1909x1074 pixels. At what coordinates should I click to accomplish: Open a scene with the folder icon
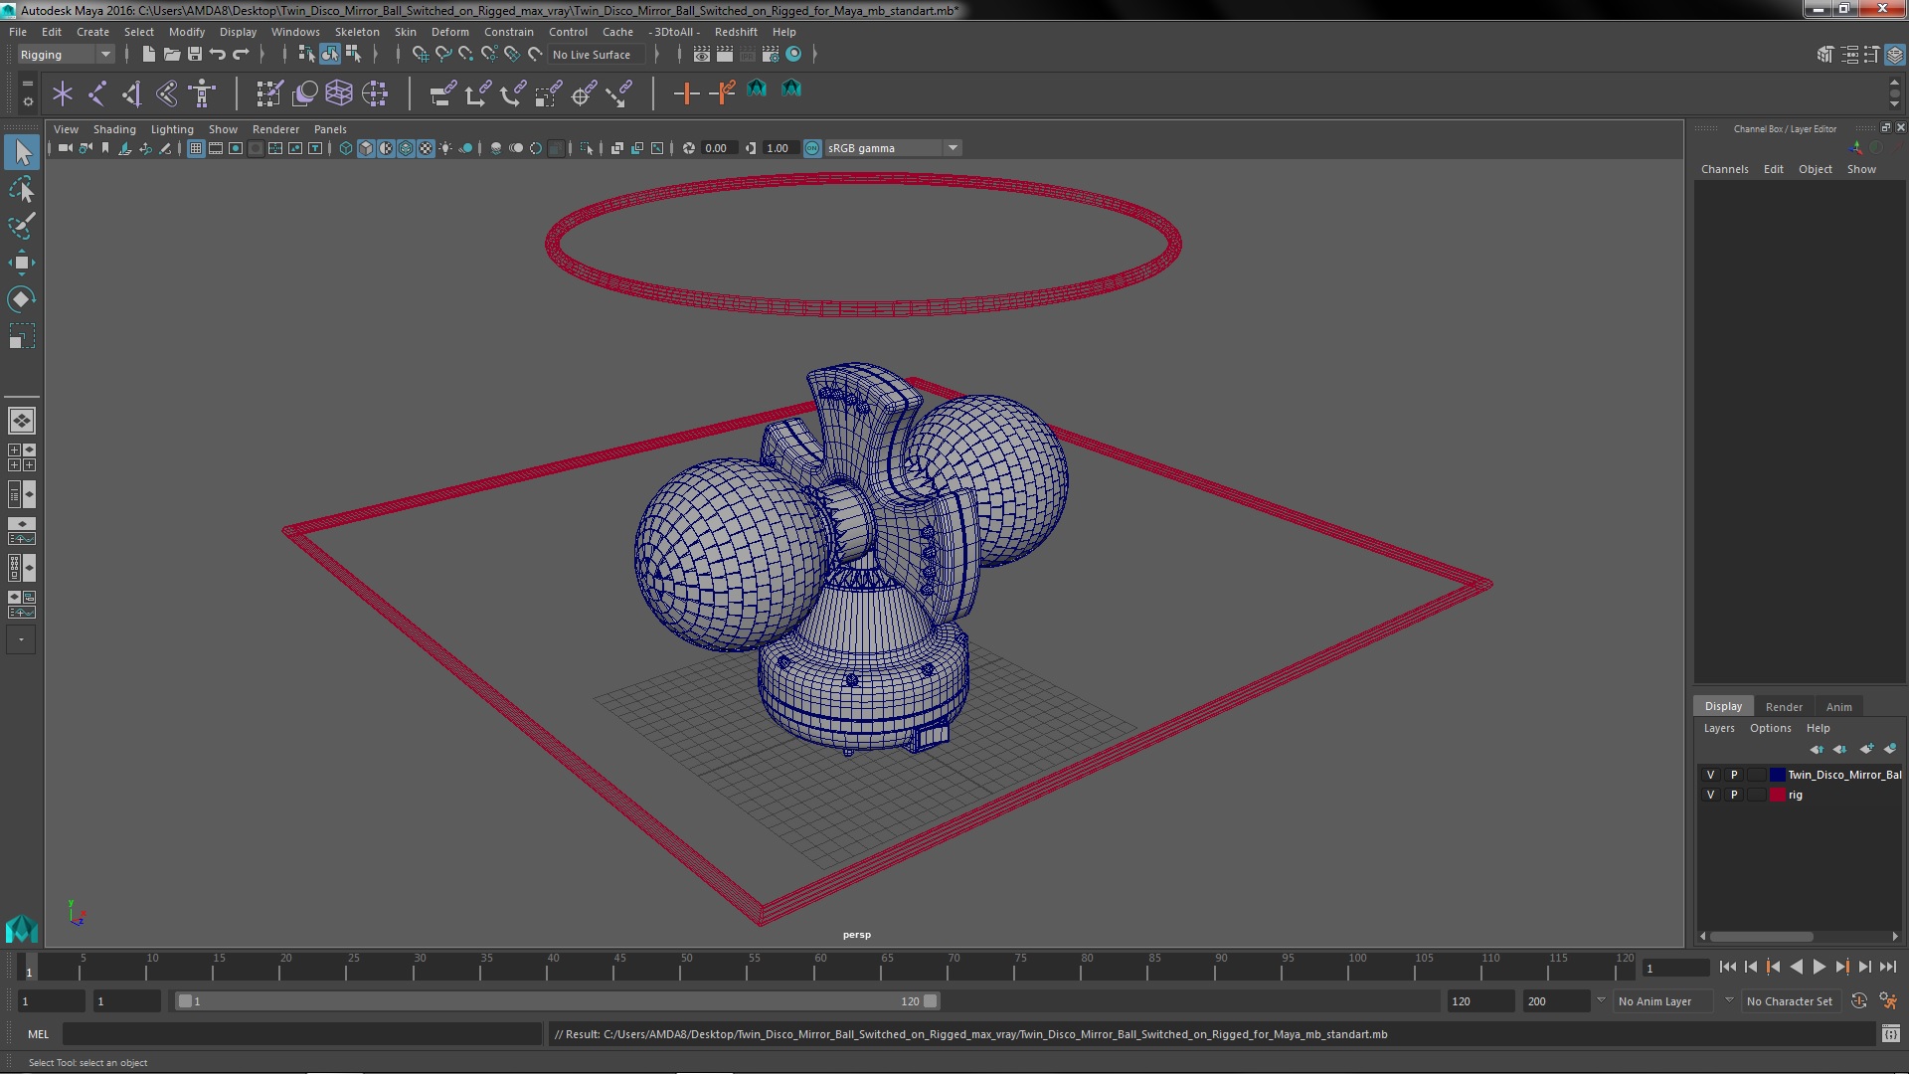[171, 54]
